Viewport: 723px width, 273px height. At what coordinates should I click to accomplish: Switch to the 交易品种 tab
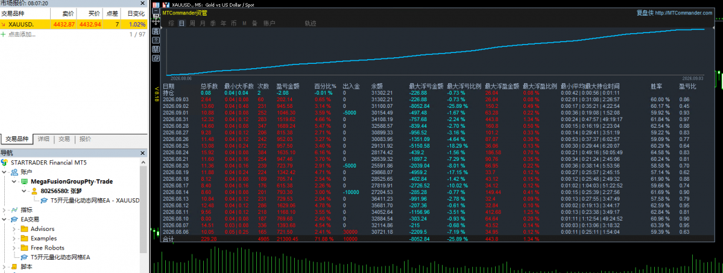tap(17, 139)
